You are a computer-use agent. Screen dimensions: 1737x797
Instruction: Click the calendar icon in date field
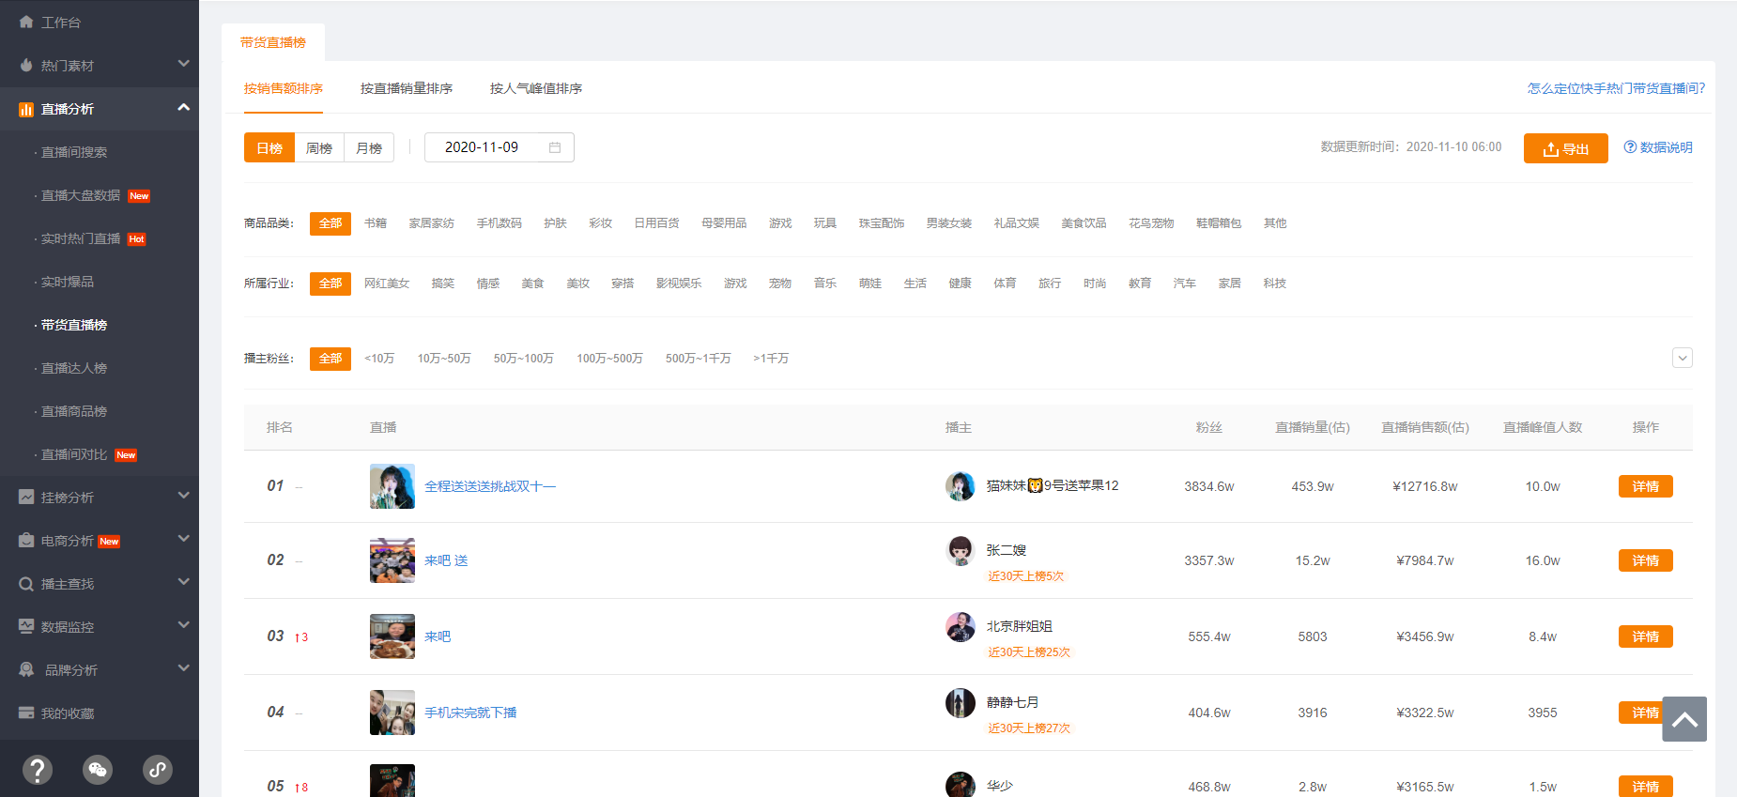(555, 147)
